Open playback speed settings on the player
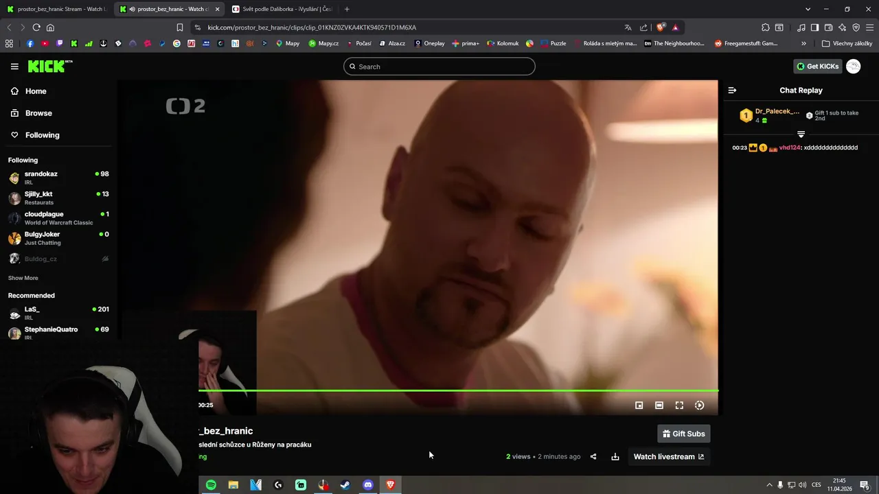 [699, 405]
